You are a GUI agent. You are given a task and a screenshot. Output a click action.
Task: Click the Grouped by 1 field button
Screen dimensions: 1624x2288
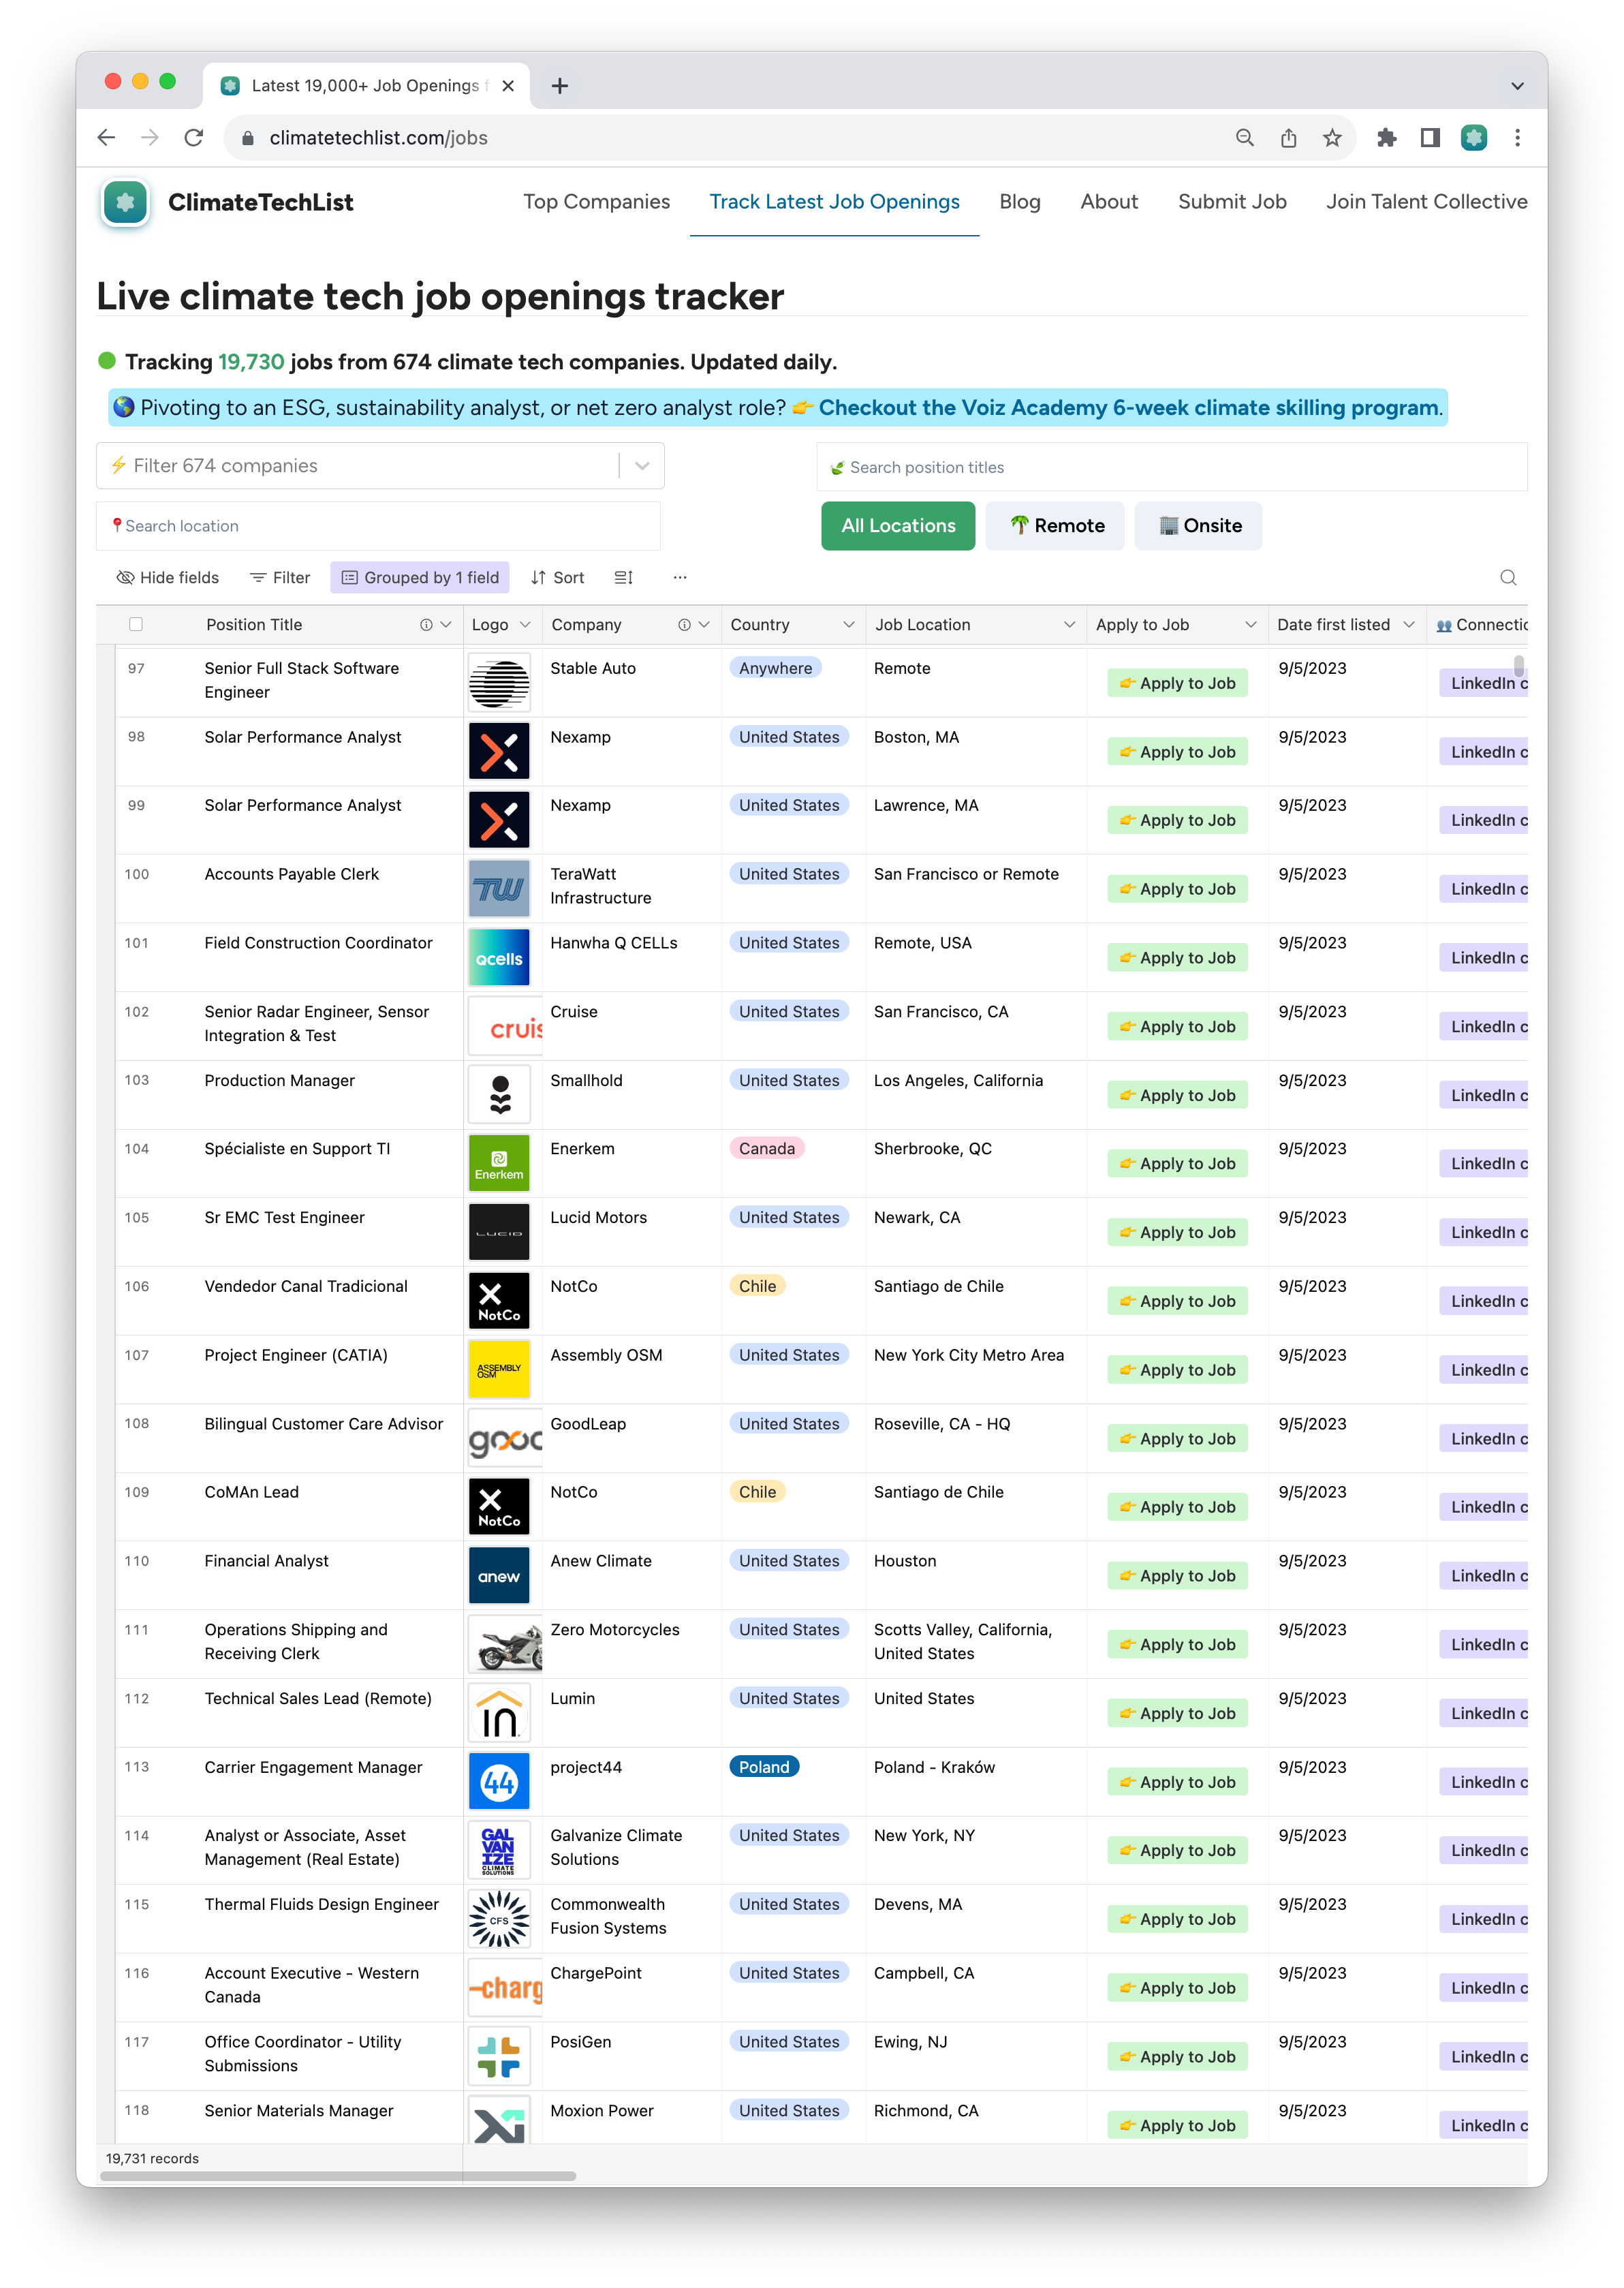(420, 577)
